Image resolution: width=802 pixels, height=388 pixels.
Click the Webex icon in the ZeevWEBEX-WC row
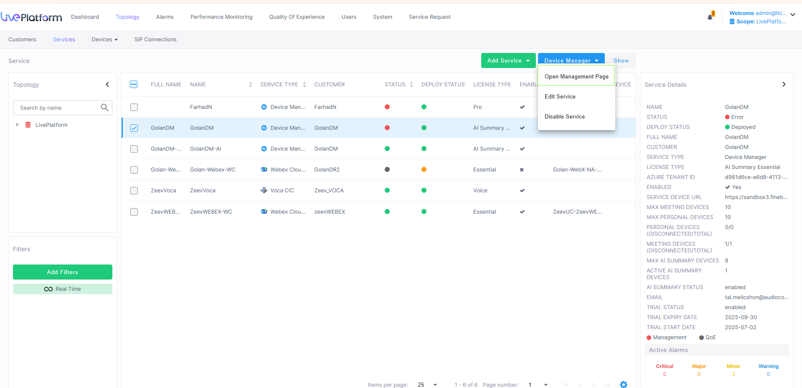pyautogui.click(x=264, y=212)
